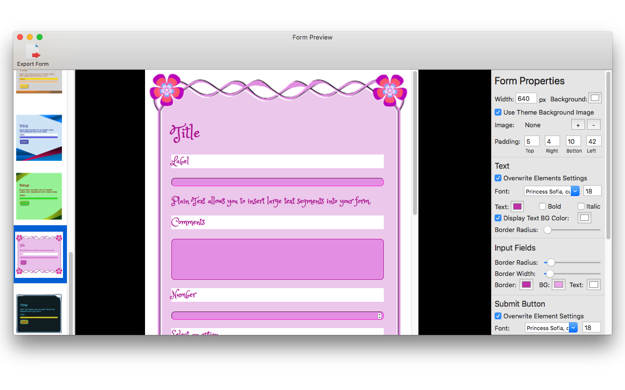625x390 pixels.
Task: Toggle Overwrite Elements Settings checkbox in Text section
Action: pyautogui.click(x=498, y=178)
